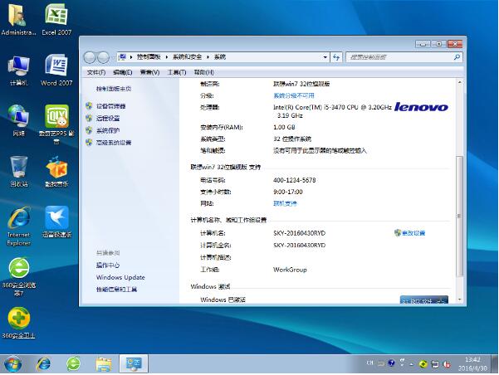Click the help question mark tray icon

pos(391,363)
